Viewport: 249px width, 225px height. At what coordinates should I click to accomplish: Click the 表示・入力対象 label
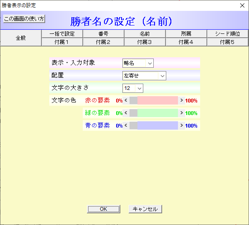(x=73, y=63)
